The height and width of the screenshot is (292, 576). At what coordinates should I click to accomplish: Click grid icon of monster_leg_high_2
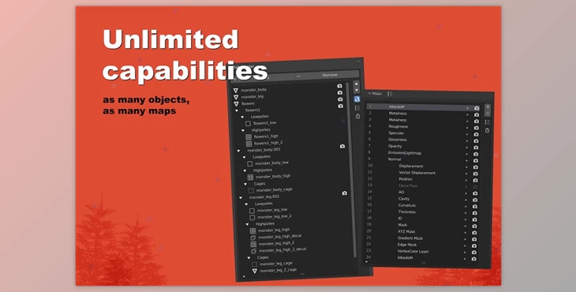click(x=253, y=244)
